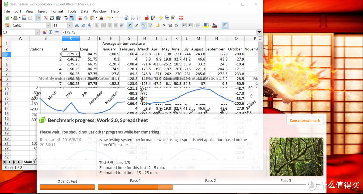The width and height of the screenshot is (363, 194).
Task: Open the font size 11 dropdown
Action: (70, 25)
